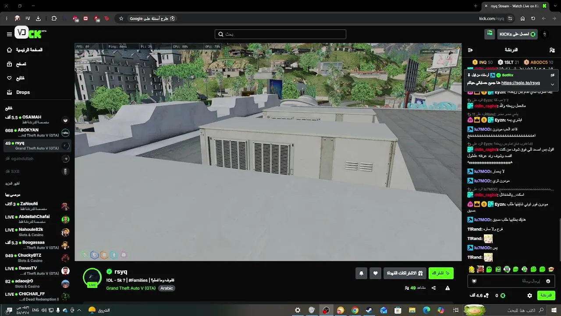
Task: Expand the show more followed channels link
Action: [13, 183]
